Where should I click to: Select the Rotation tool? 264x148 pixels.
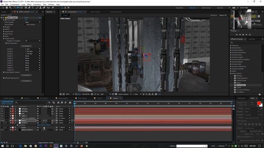(14, 7)
